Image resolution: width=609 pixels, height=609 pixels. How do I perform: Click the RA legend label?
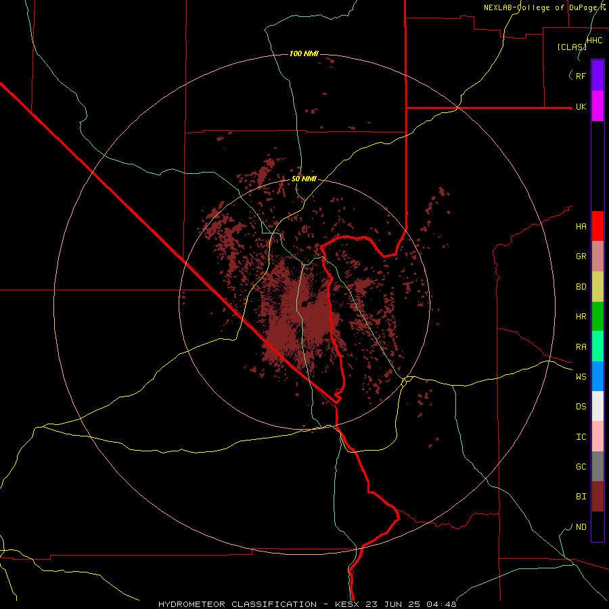tap(581, 347)
